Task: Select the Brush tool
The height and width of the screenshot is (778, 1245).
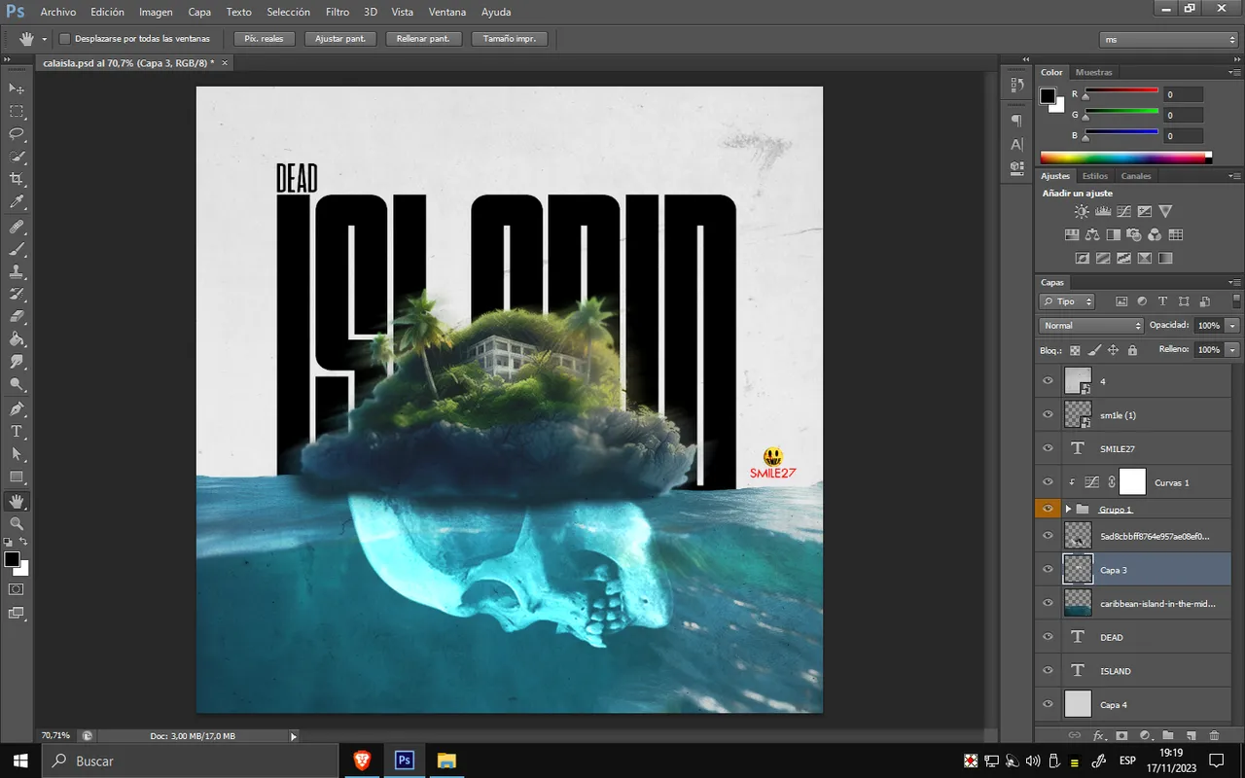Action: [17, 249]
